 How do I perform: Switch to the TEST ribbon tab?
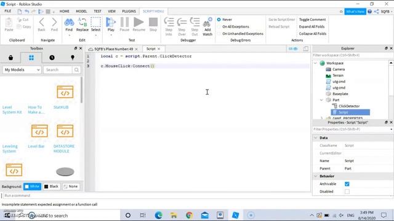(97, 11)
